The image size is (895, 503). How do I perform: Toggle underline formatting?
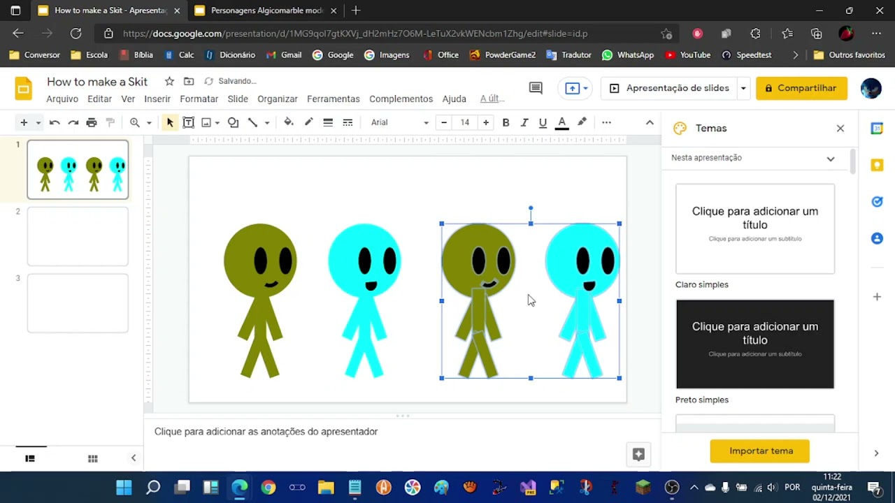pos(543,123)
